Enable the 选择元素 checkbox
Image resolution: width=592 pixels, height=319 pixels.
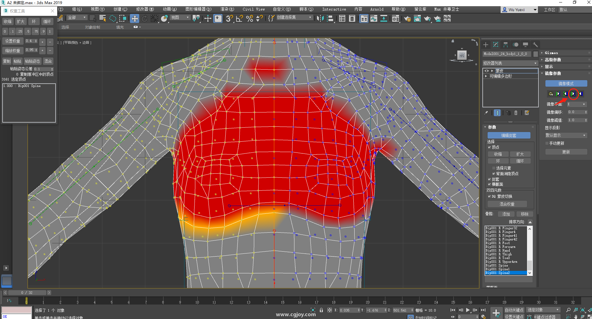click(x=493, y=168)
